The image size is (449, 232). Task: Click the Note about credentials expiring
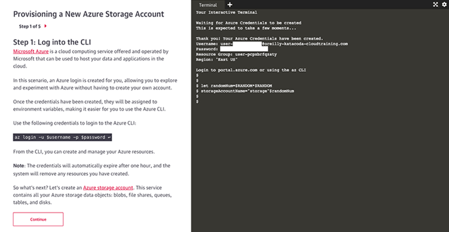click(x=92, y=169)
